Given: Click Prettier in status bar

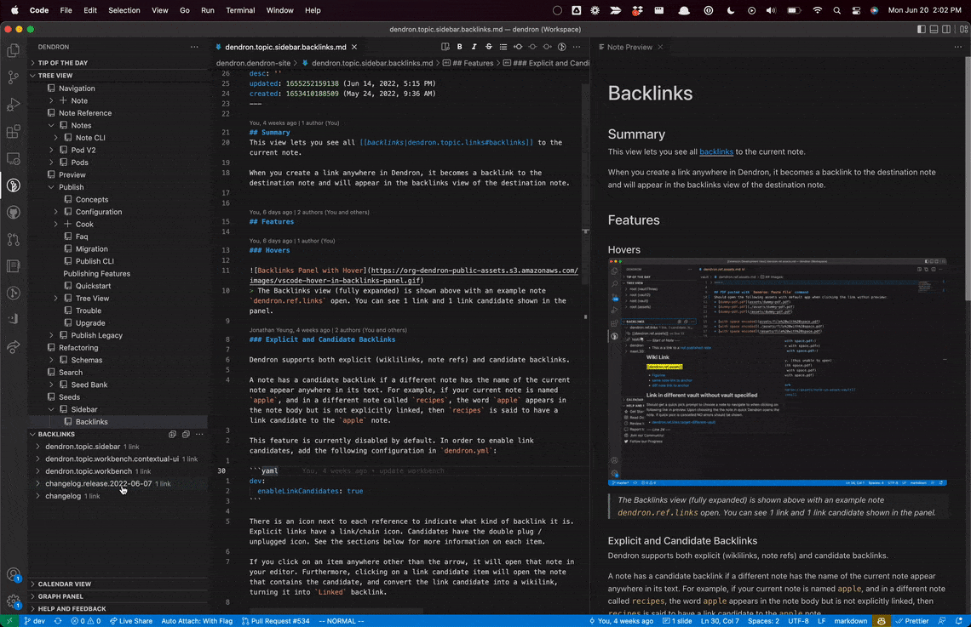Looking at the screenshot, I should (912, 621).
